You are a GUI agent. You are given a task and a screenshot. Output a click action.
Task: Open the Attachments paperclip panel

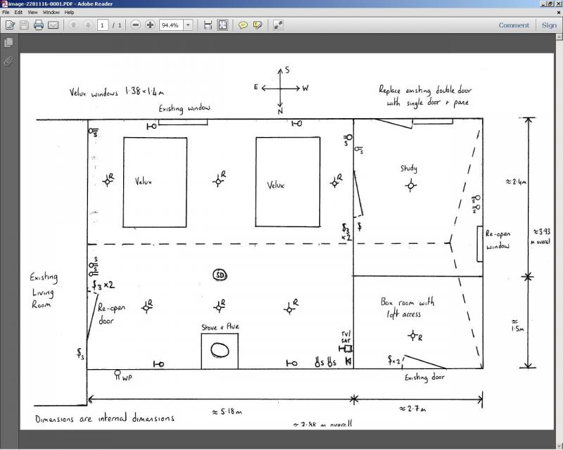(8, 61)
